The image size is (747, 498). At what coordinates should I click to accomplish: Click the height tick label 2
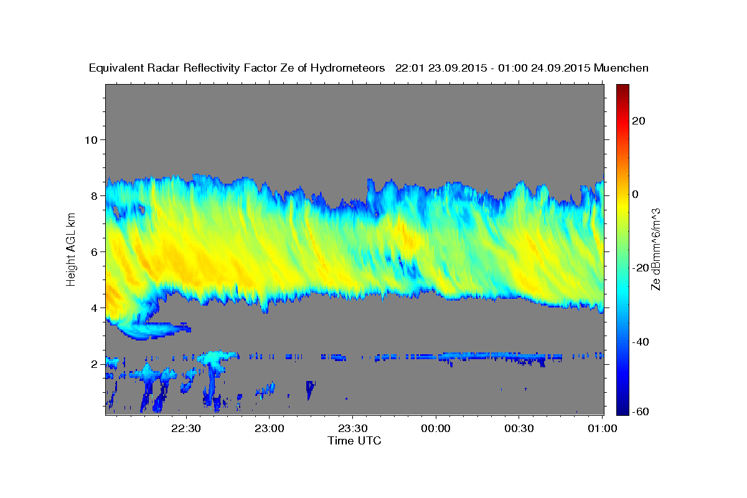pos(94,364)
